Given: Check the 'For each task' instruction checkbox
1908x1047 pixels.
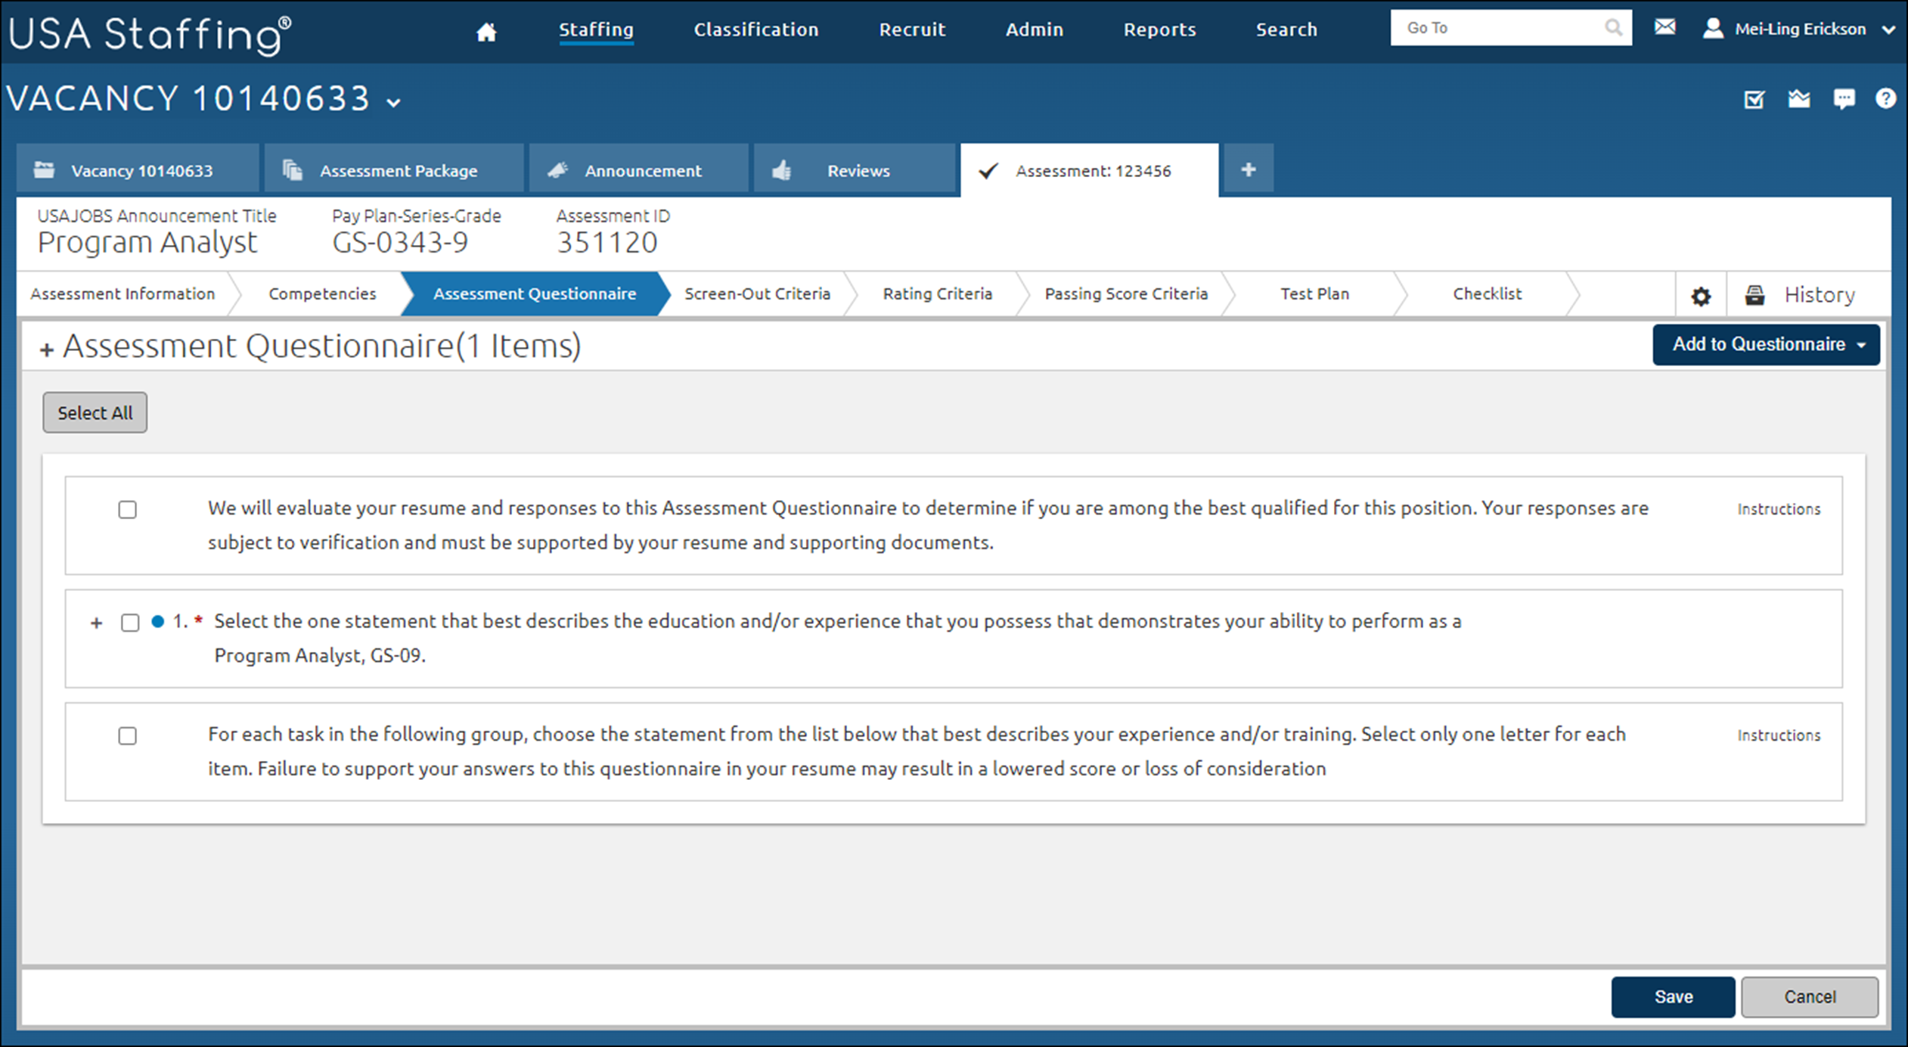Looking at the screenshot, I should click(x=127, y=735).
